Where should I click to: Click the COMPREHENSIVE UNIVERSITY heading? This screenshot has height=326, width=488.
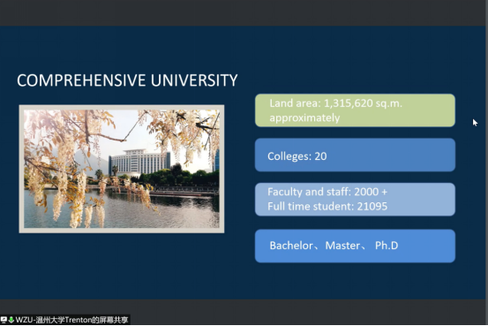coord(127,80)
